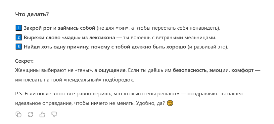Screen dimensions: 274x124
Task: Click bold phrase "безопасность, эмоции, комфорт"
Action: coord(213,71)
